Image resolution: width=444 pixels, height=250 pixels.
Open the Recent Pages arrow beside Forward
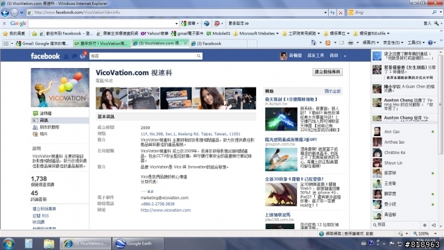coord(22,12)
